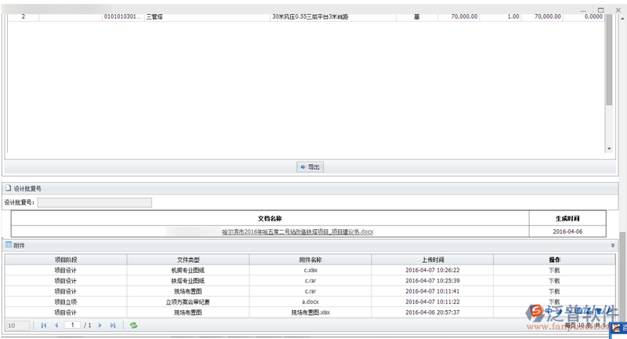Click the page number input box
Screen dimensions: 627x339
pos(72,326)
